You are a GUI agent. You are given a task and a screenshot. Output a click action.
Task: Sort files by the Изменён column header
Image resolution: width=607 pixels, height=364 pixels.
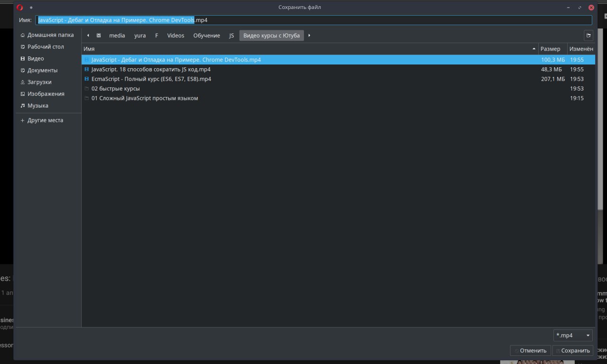[x=581, y=49]
